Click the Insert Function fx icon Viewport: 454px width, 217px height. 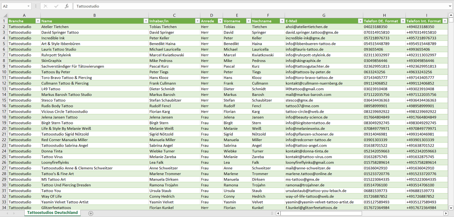coord(67,6)
